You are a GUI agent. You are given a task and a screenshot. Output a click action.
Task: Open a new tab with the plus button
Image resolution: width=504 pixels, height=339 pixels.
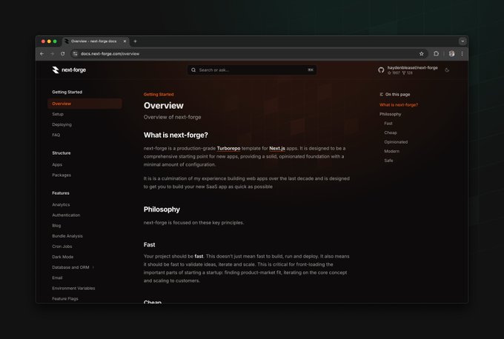(135, 41)
